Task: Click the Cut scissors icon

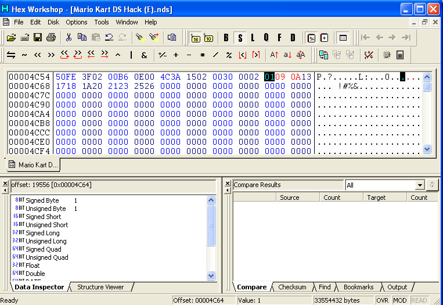Action: [x=69, y=38]
